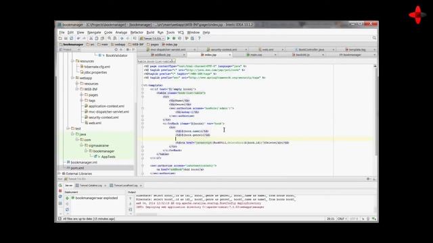This screenshot has width=433, height=243.
Task: Close the template.tag editor tab
Action: (375, 50)
